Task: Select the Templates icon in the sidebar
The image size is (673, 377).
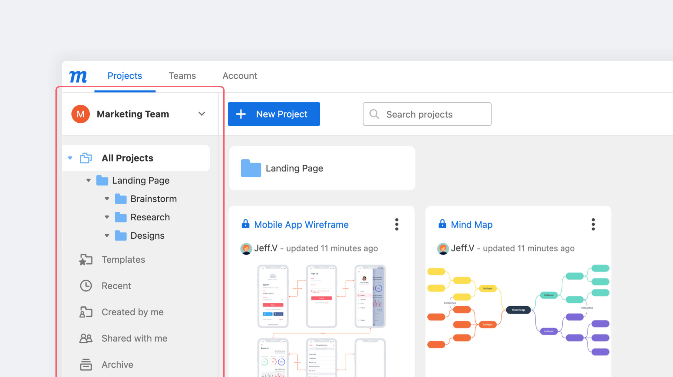Action: coord(86,259)
